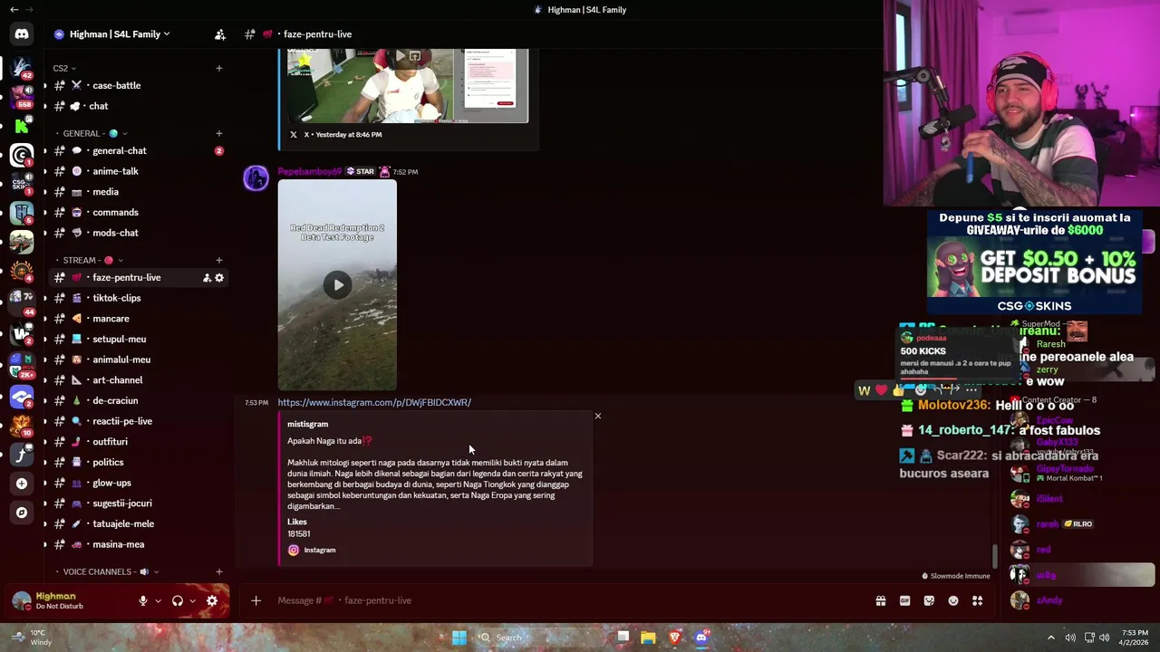Open server icon with 2K+ badge

[22, 364]
